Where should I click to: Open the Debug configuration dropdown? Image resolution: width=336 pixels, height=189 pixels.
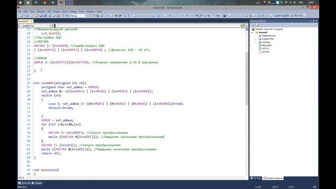tap(78, 16)
